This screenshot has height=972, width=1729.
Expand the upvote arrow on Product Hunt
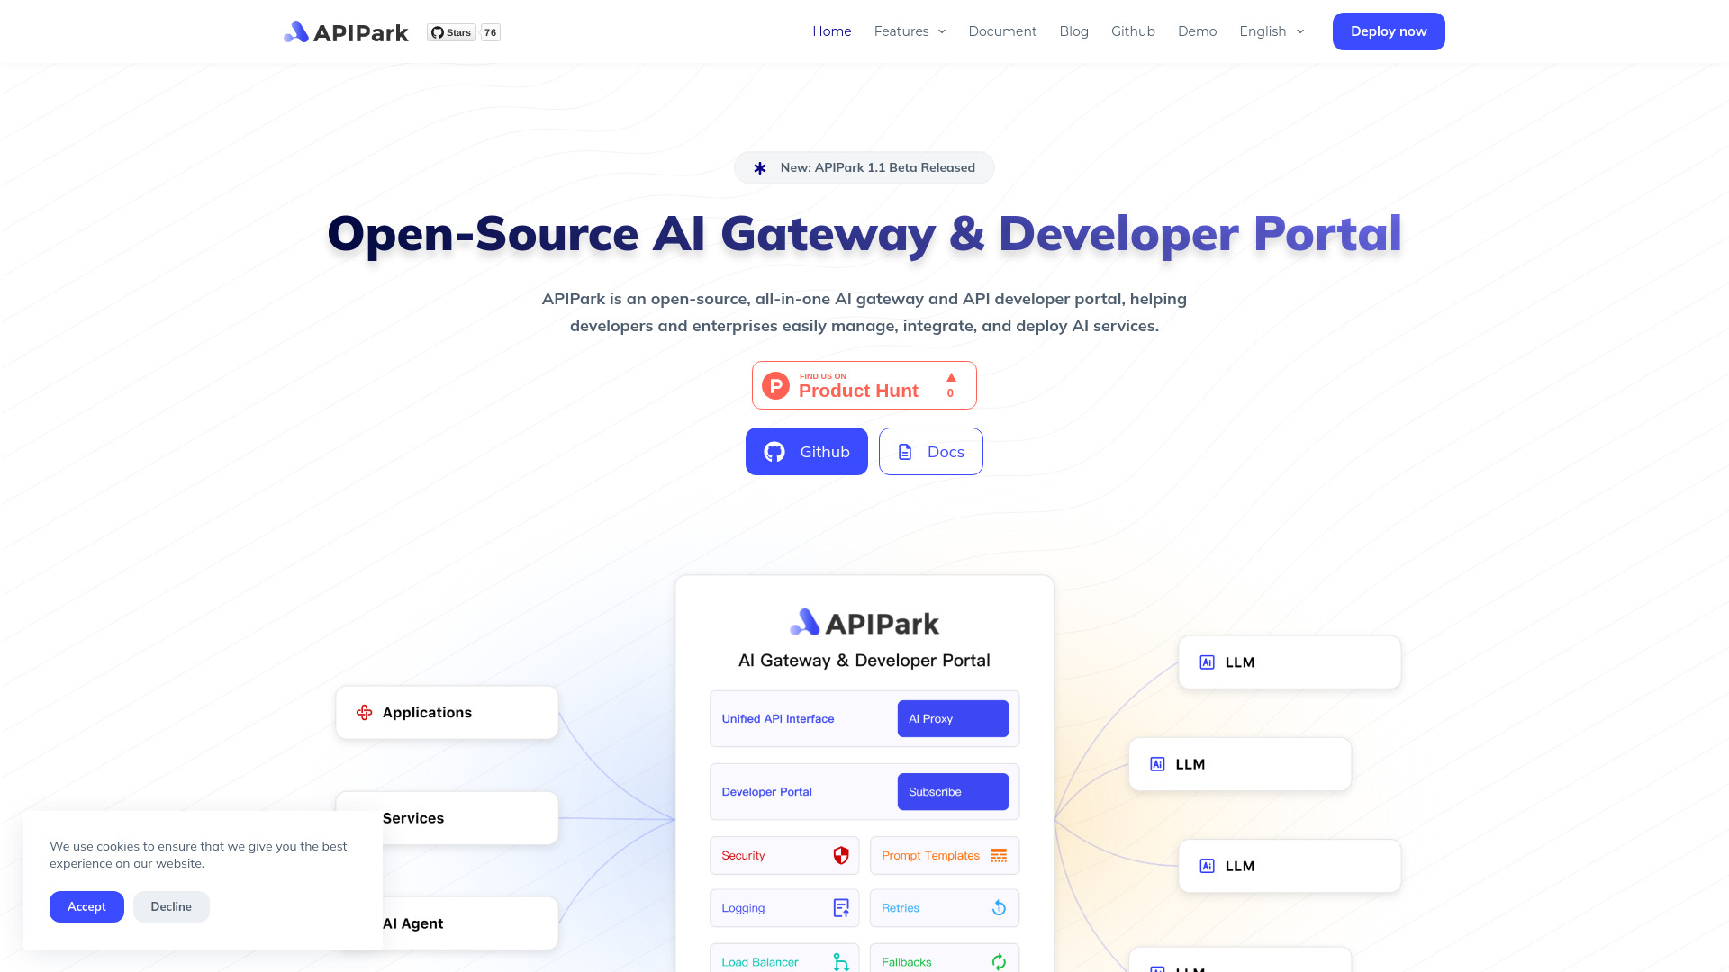950,376
